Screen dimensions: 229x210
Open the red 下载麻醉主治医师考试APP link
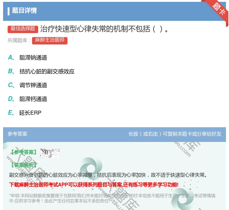point(94,185)
